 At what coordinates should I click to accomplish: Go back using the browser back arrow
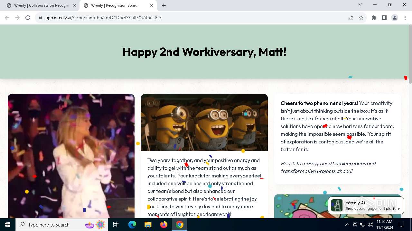(7, 18)
